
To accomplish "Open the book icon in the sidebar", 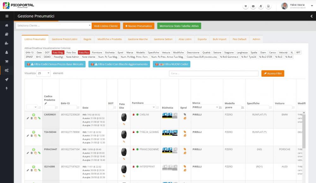I will click(x=7, y=34).
